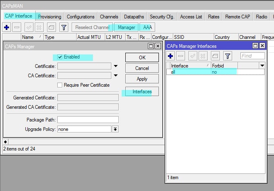The width and height of the screenshot is (274, 191).
Task: Click the Channel column header
Action: pos(249,37)
